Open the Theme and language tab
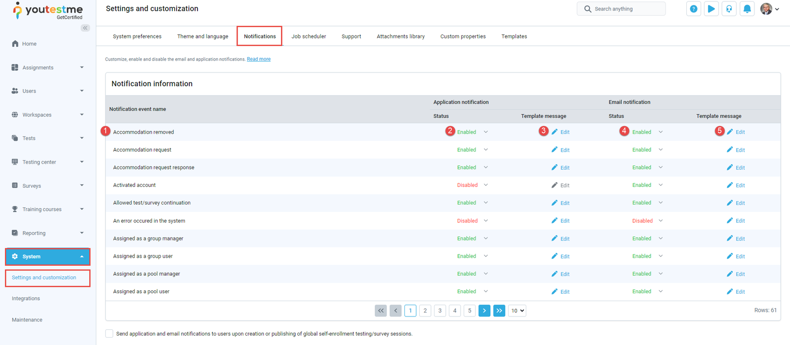Viewport: 790px width, 345px height. [x=202, y=36]
